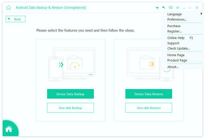The image size is (205, 139).
Task: Expand the Language submenu arrow
Action: click(201, 14)
